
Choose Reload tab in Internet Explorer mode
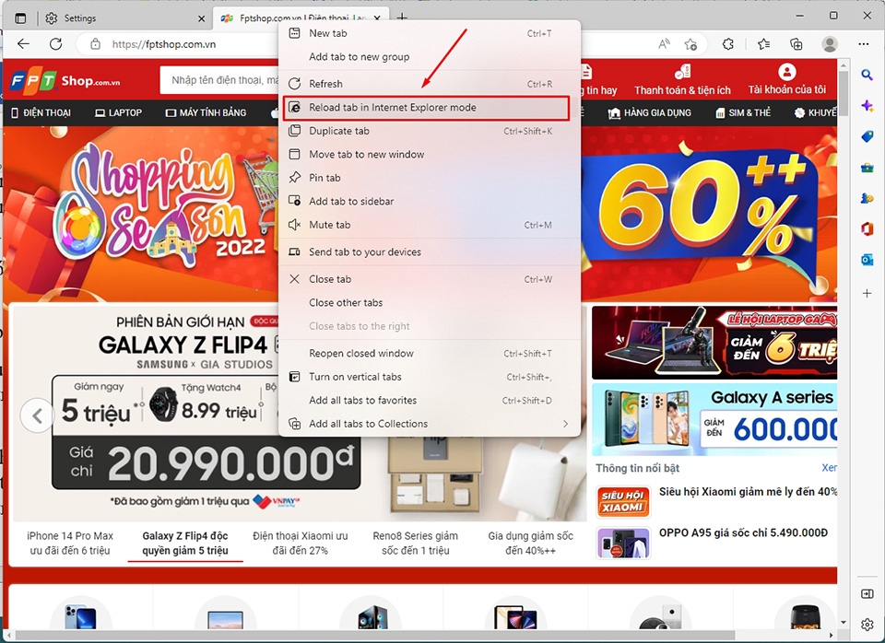(426, 108)
